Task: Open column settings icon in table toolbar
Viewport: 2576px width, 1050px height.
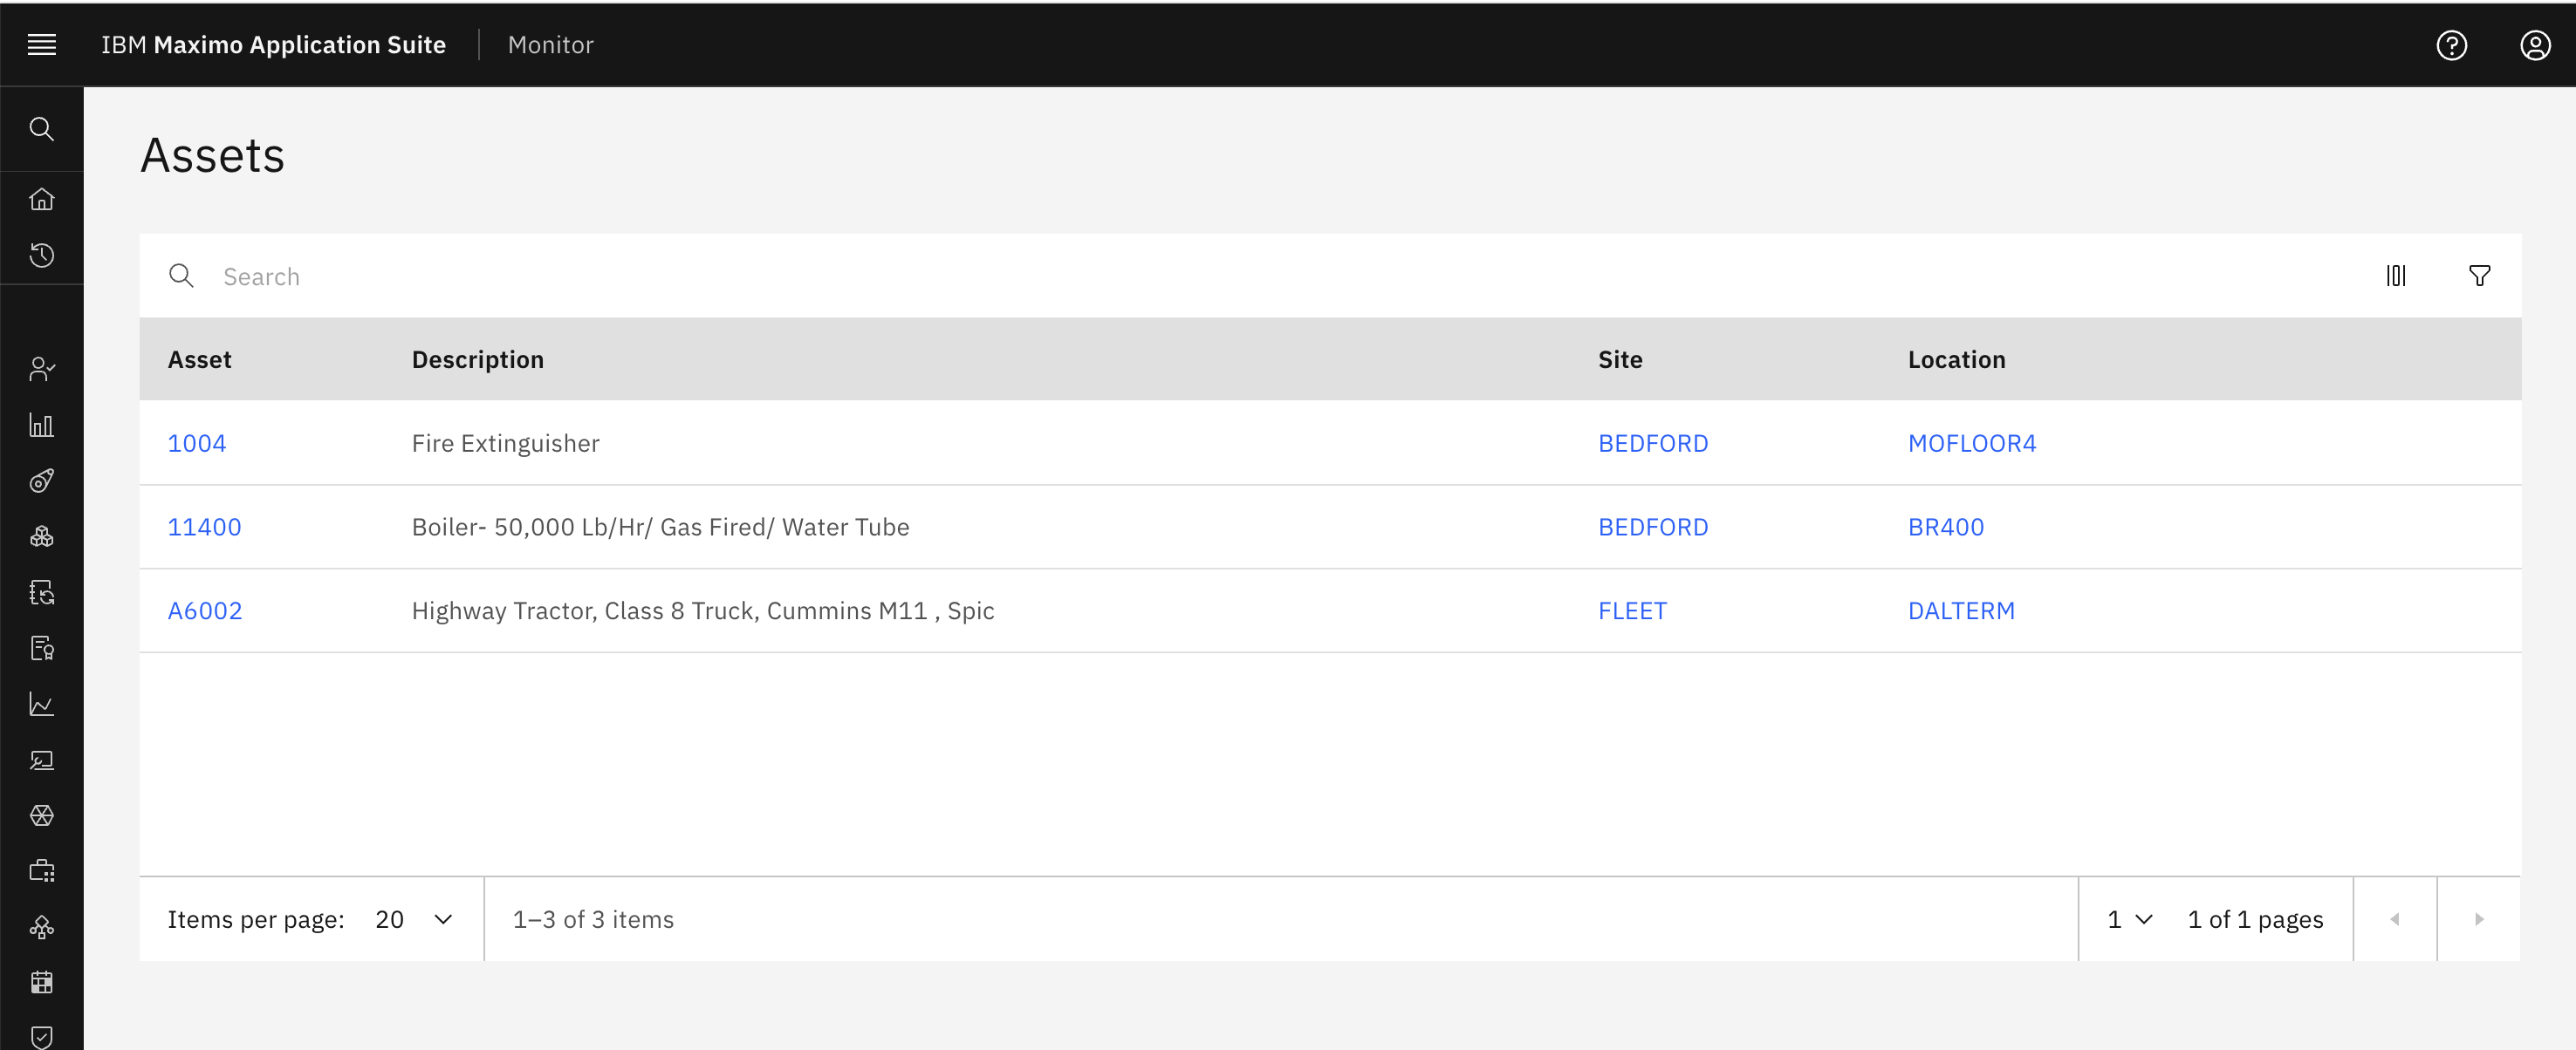Action: point(2396,276)
